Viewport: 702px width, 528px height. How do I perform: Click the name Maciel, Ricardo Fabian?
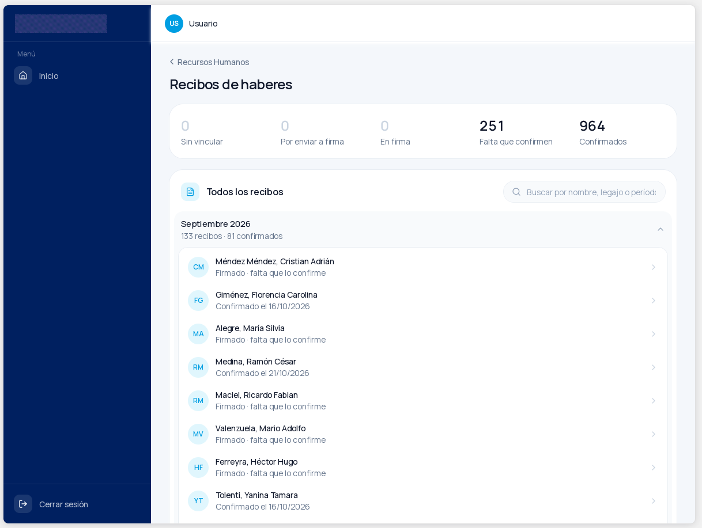tap(256, 395)
